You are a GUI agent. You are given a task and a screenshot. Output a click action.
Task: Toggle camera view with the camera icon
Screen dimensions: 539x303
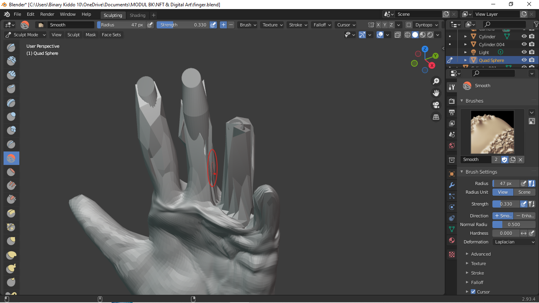click(x=436, y=105)
